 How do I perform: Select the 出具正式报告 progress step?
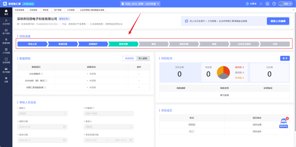[x=244, y=44]
